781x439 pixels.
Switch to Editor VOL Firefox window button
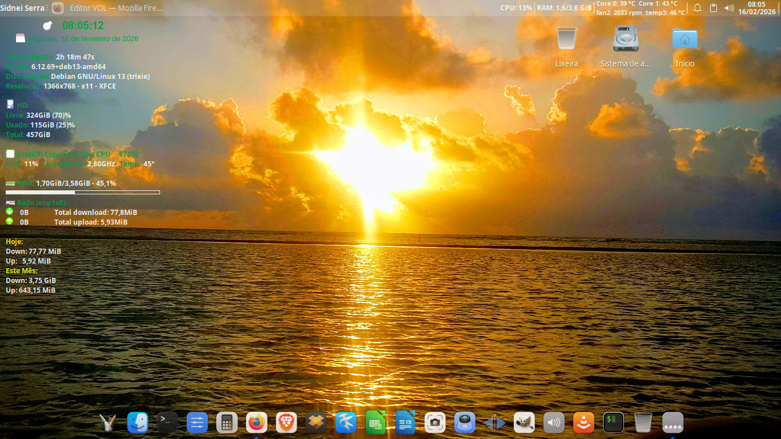(x=109, y=8)
